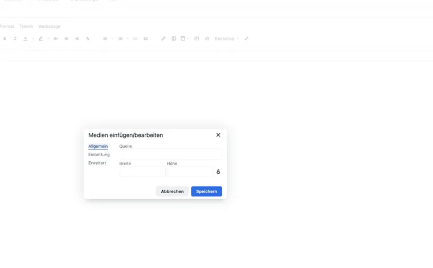The width and height of the screenshot is (433, 268).
Task: Open the numbered list style dropdown
Action: tap(128, 39)
